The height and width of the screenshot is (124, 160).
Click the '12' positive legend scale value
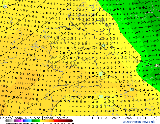pyautogui.click(x=47, y=123)
